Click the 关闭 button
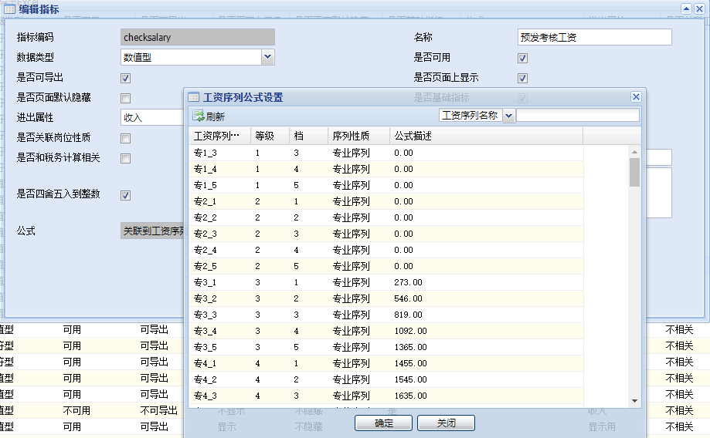 tap(446, 423)
